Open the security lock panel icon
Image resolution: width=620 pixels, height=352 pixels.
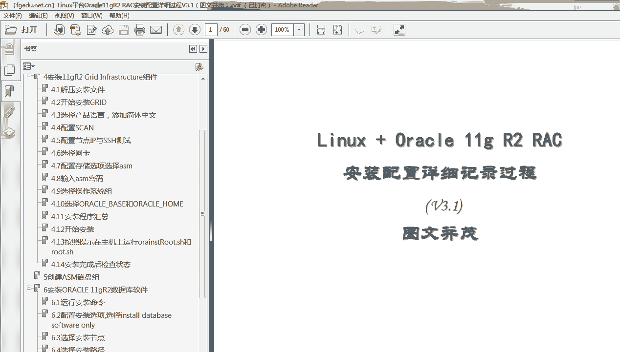coord(9,49)
